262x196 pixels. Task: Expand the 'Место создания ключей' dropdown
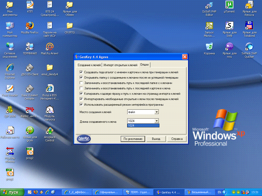pyautogui.click(x=157, y=112)
